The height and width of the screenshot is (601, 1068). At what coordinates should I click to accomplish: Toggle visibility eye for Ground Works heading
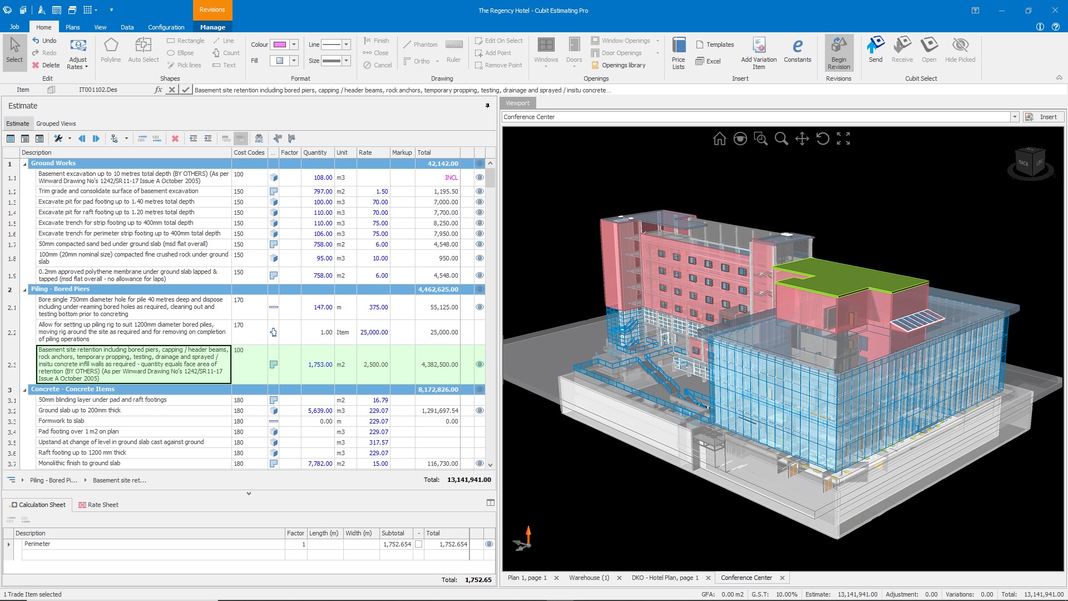click(479, 164)
